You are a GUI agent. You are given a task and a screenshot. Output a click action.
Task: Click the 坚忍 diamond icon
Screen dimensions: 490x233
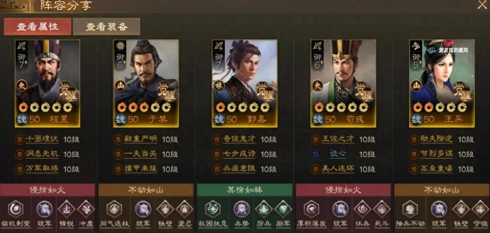tap(184, 209)
